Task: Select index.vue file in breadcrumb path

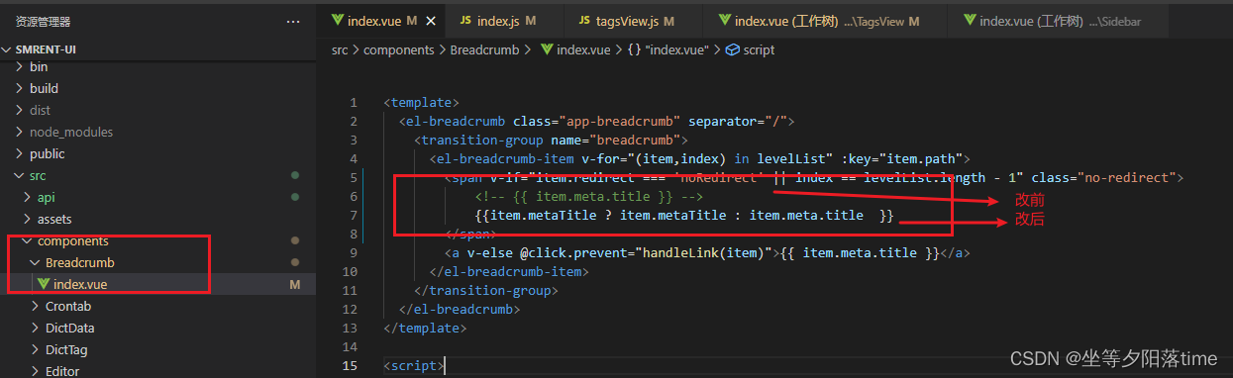Action: click(x=583, y=49)
